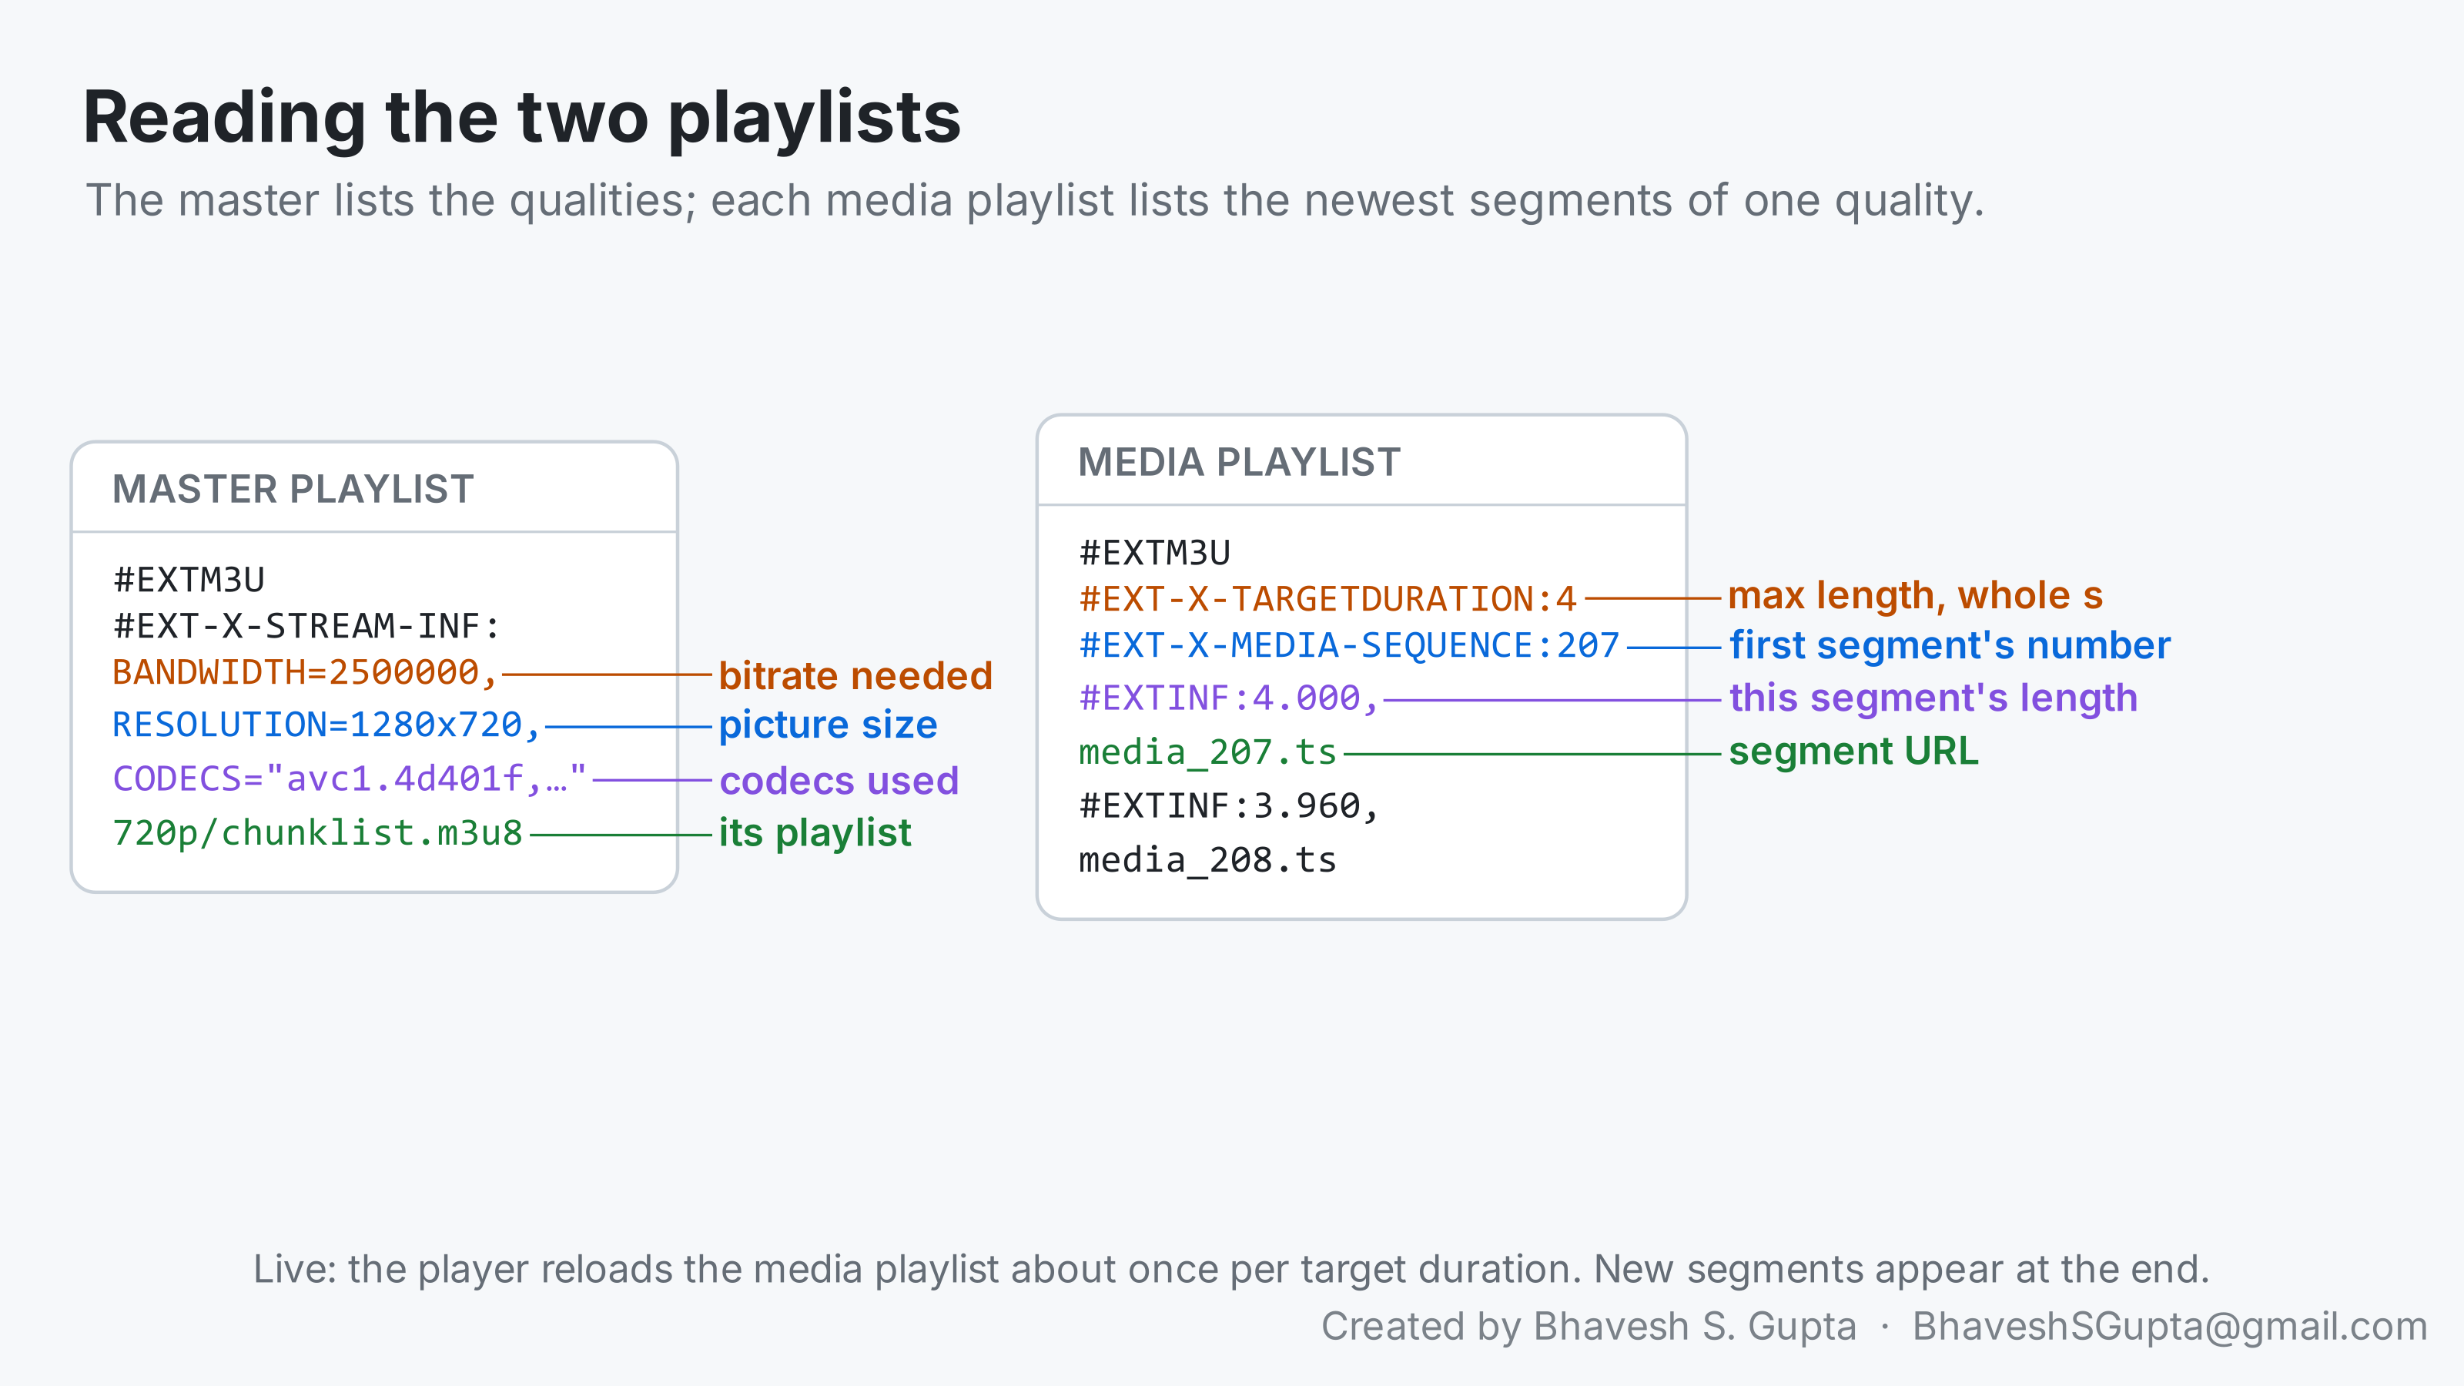Select the 'its playlist' annotation
The width and height of the screenshot is (2464, 1386).
[x=815, y=833]
